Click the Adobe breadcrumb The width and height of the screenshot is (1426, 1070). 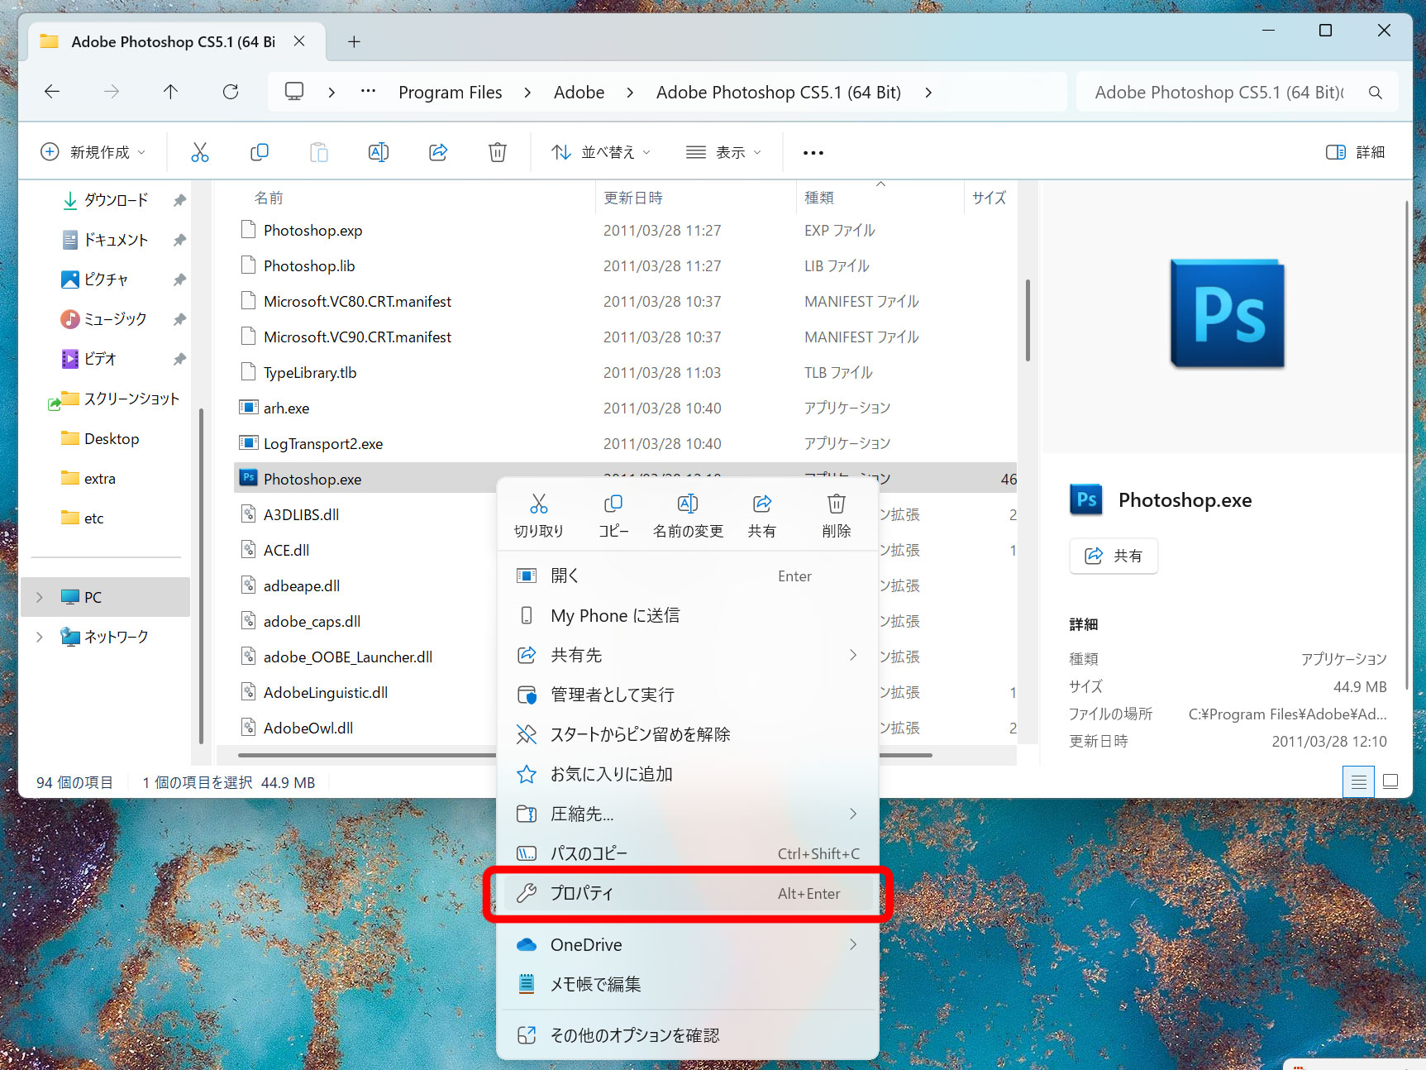coord(579,93)
